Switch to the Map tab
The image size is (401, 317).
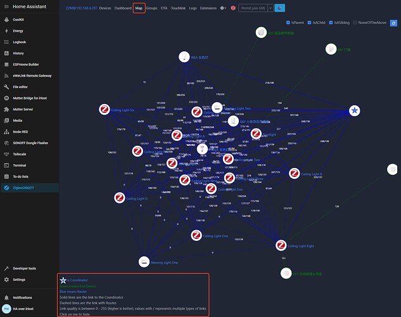[x=139, y=8]
